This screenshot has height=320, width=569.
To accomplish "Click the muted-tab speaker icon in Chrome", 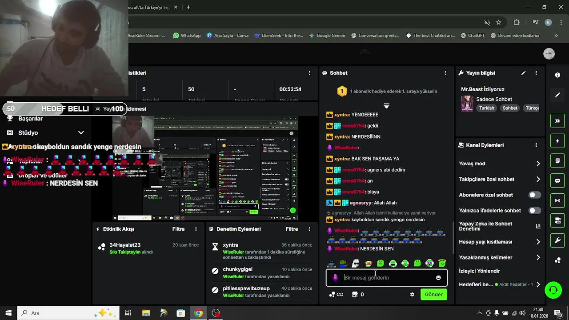I will point(487,22).
